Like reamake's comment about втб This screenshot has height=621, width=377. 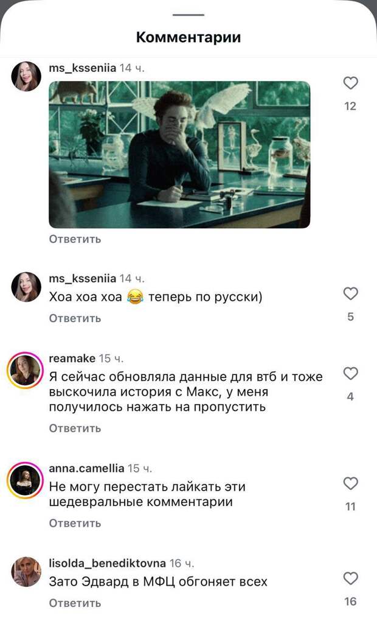350,373
